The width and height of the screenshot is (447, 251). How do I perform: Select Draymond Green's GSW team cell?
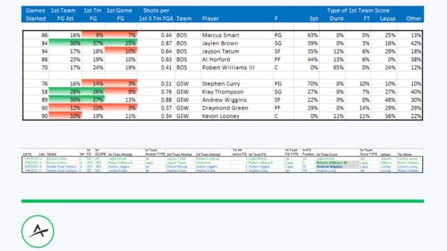pyautogui.click(x=182, y=108)
